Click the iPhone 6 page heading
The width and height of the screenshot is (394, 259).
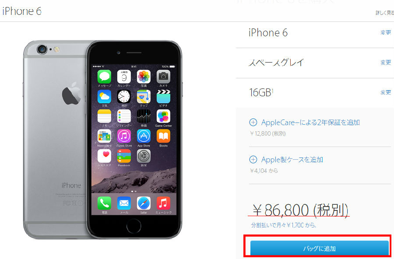pyautogui.click(x=22, y=11)
